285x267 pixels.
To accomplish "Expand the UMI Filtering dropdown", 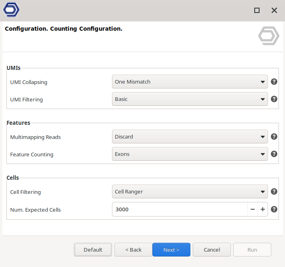I will click(190, 99).
